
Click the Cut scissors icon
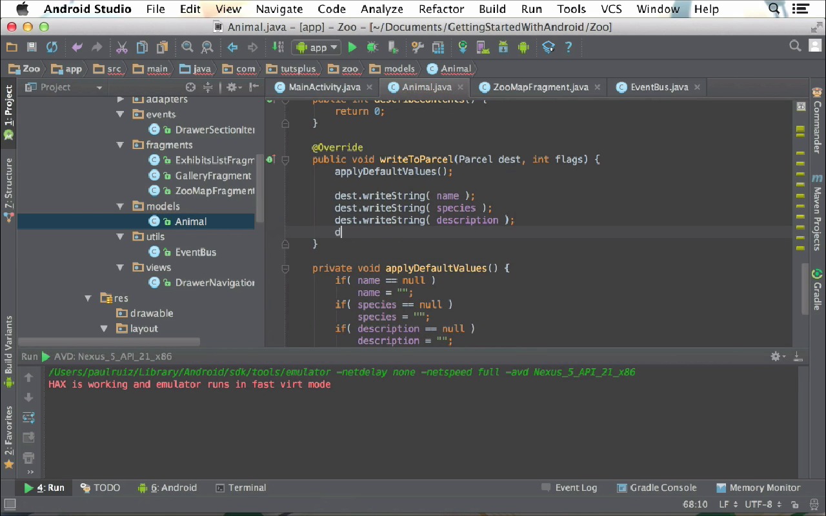tap(122, 47)
